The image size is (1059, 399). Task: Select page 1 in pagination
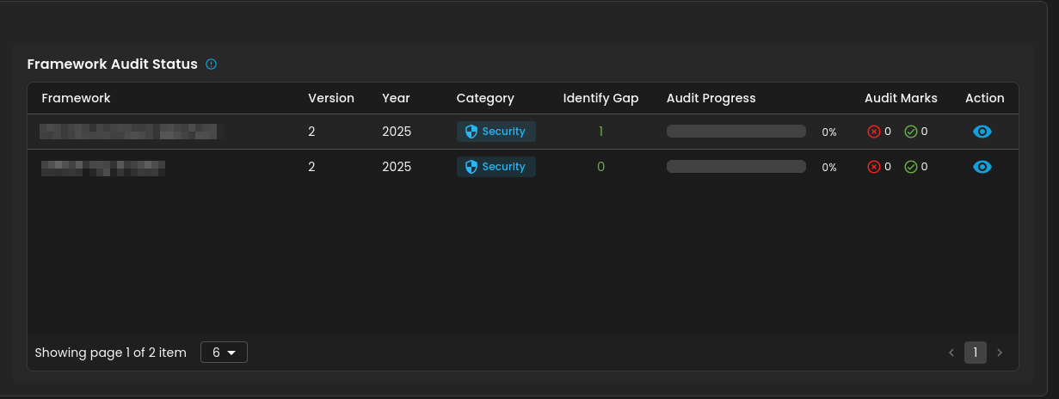pyautogui.click(x=975, y=353)
